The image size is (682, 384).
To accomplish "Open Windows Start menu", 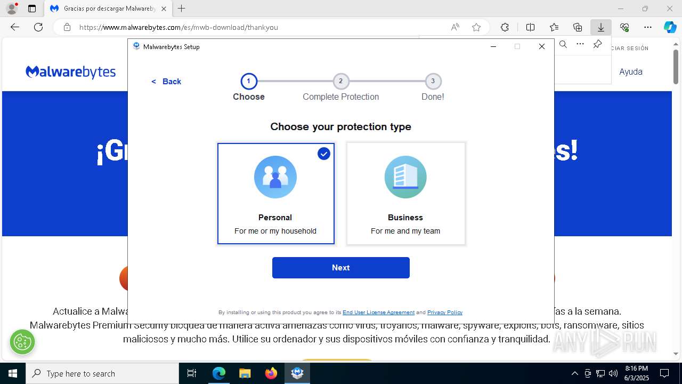I will pos(13,373).
